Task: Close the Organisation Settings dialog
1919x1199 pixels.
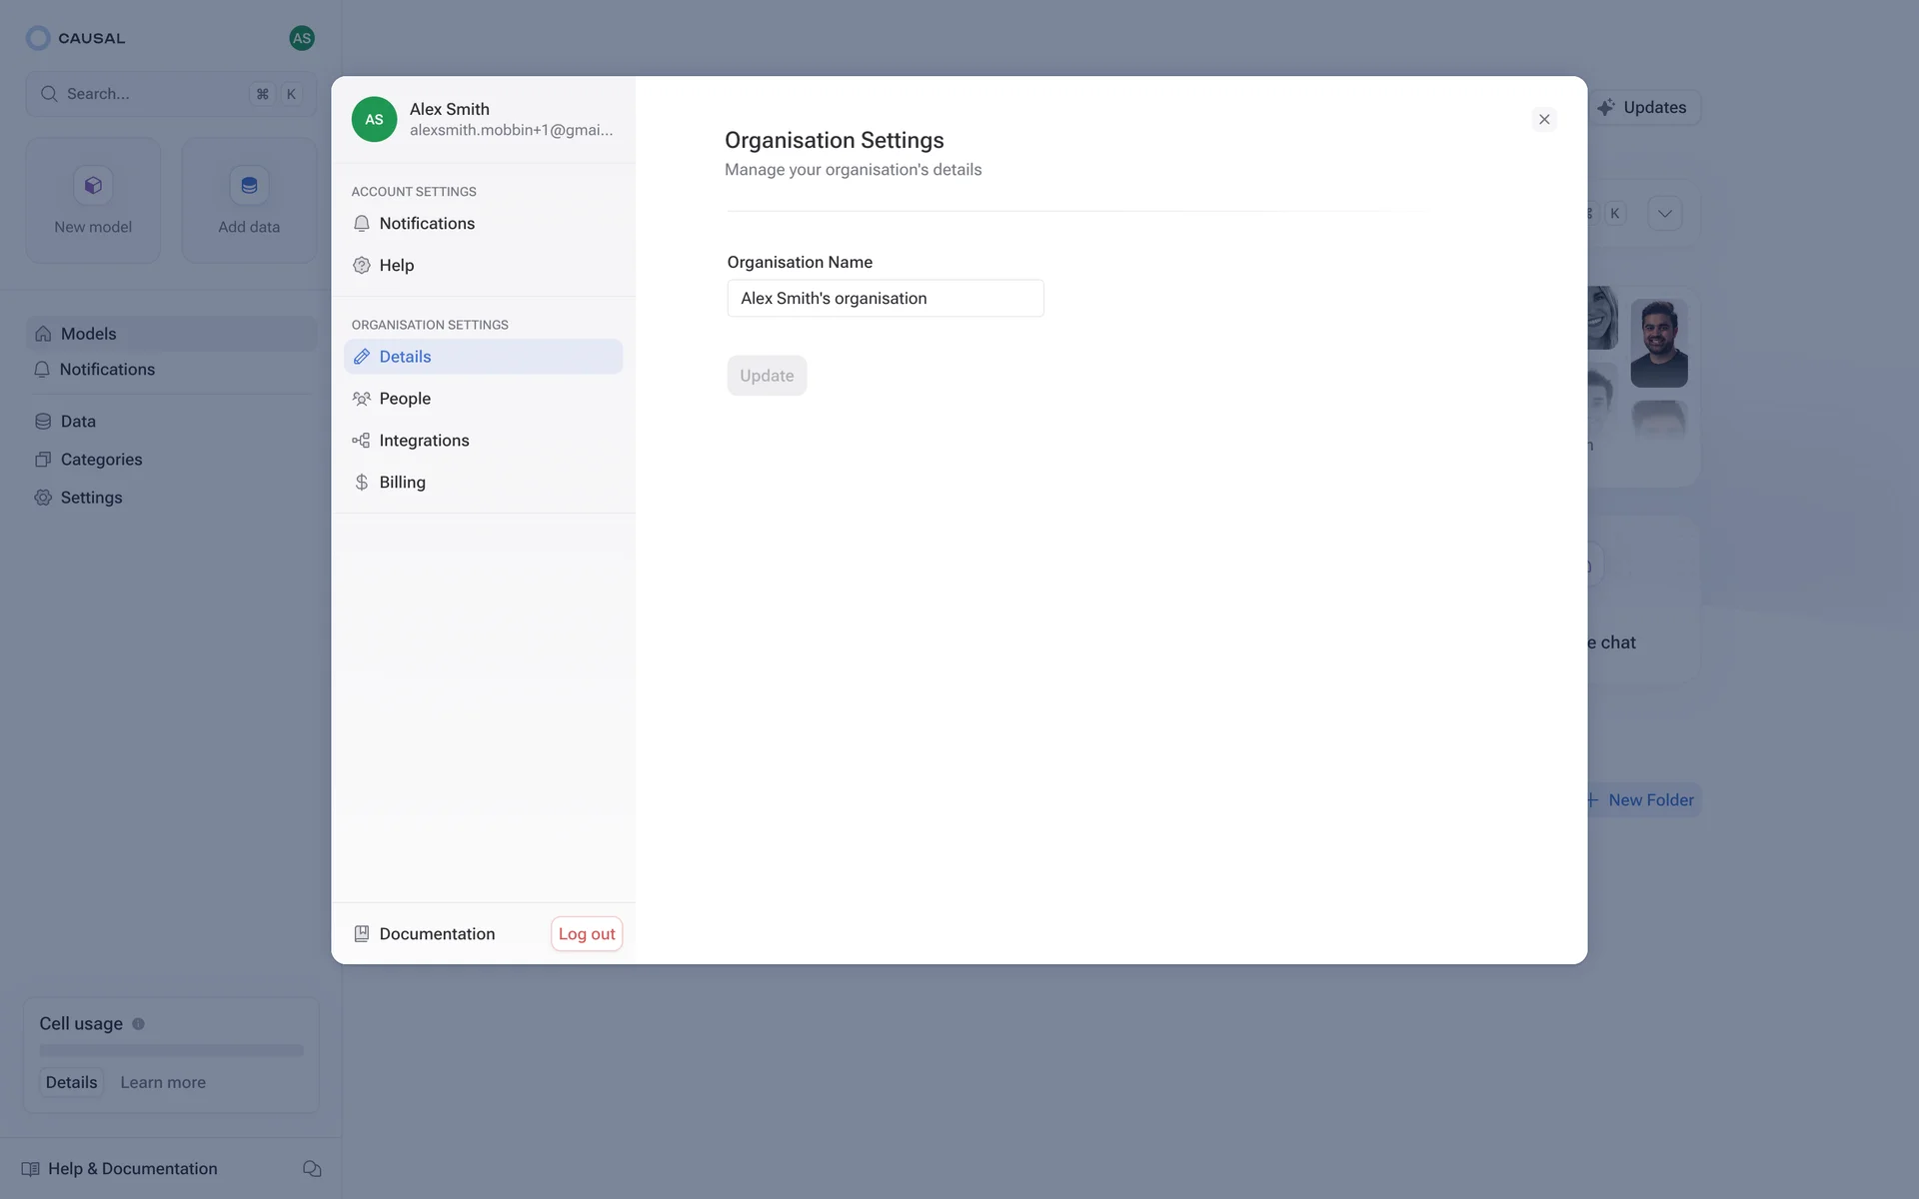Action: [1544, 119]
